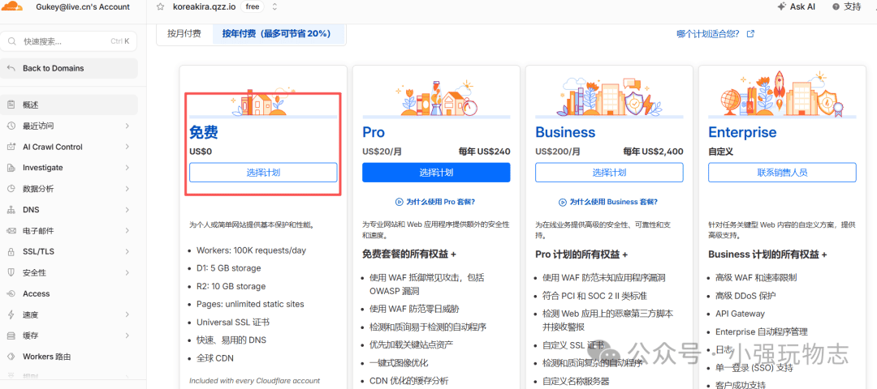Screen dimensions: 877x389
Task: Open SSL/TLS section in the sidebar
Action: coord(69,252)
